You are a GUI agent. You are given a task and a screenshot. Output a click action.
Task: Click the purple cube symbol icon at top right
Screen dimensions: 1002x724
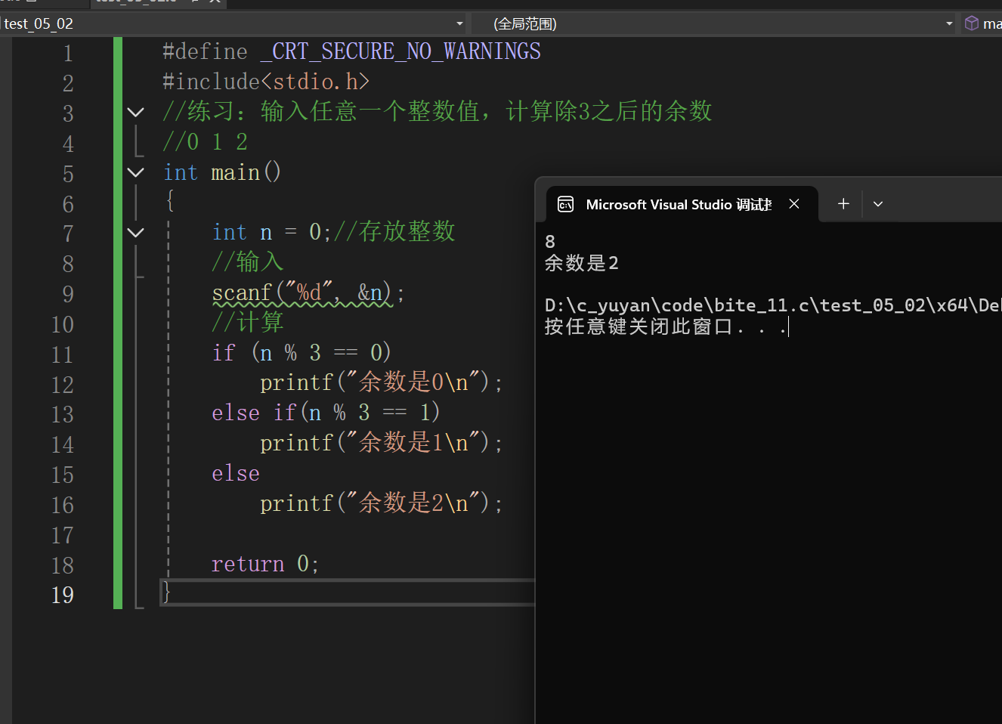click(x=971, y=23)
